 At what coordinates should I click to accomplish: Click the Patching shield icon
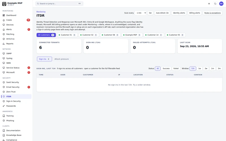(4, 34)
